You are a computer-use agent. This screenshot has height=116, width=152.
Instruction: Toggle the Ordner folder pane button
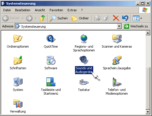[80, 18]
